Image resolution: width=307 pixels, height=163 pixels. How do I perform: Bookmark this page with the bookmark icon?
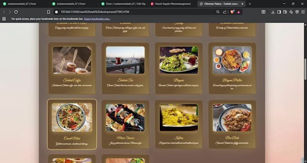coord(48,12)
